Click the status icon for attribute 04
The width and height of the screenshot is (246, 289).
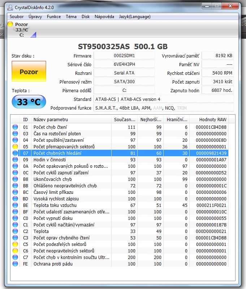click(x=15, y=140)
